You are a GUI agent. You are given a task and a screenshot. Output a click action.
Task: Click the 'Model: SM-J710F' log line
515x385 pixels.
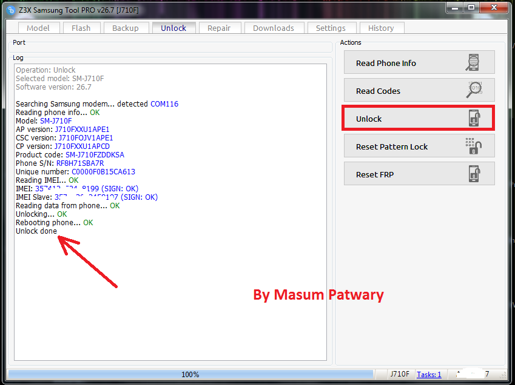[x=44, y=121]
